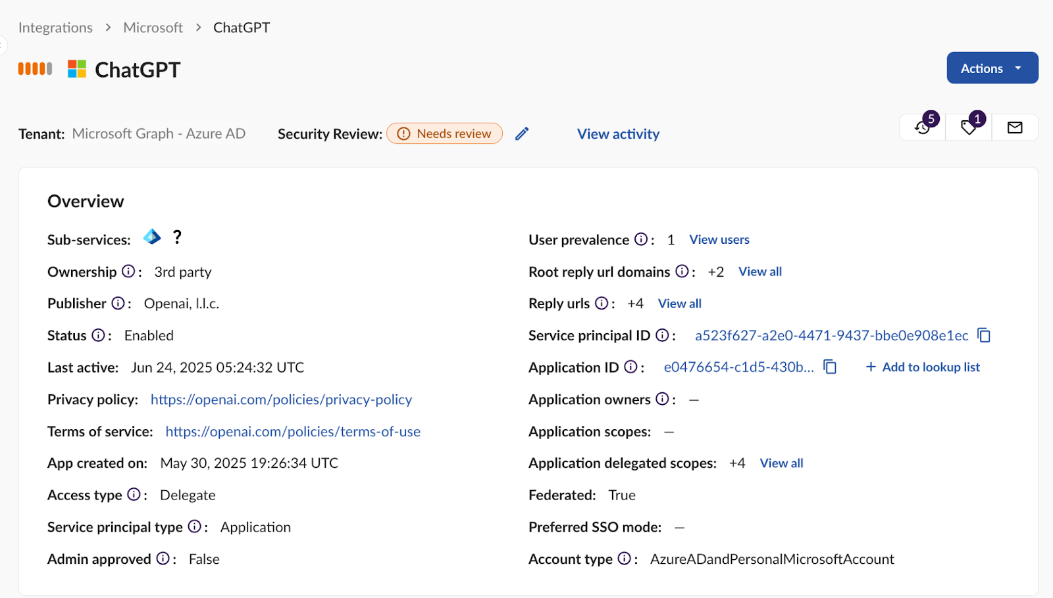Viewport: 1053px width, 598px height.
Task: Click View users link
Action: pos(719,240)
